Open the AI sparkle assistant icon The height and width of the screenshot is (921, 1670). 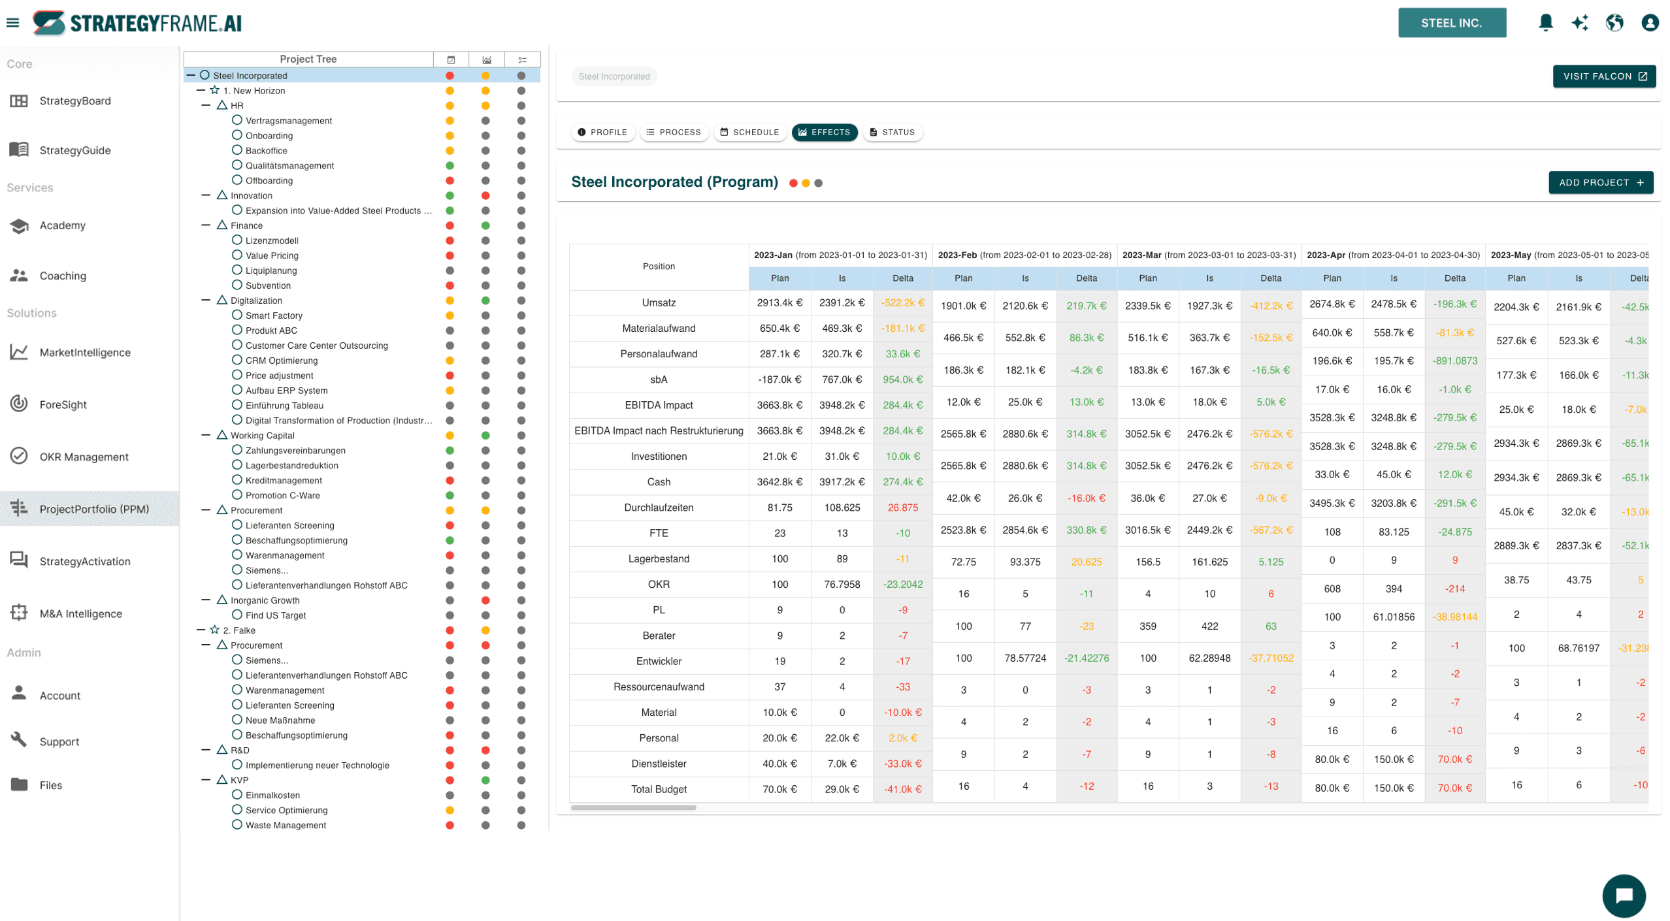coord(1580,23)
